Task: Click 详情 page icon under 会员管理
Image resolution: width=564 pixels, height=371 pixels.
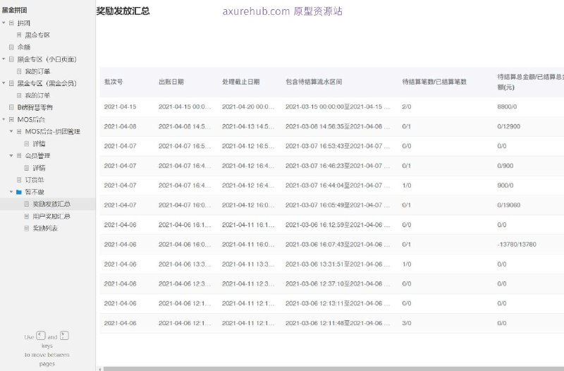Action: (x=27, y=168)
